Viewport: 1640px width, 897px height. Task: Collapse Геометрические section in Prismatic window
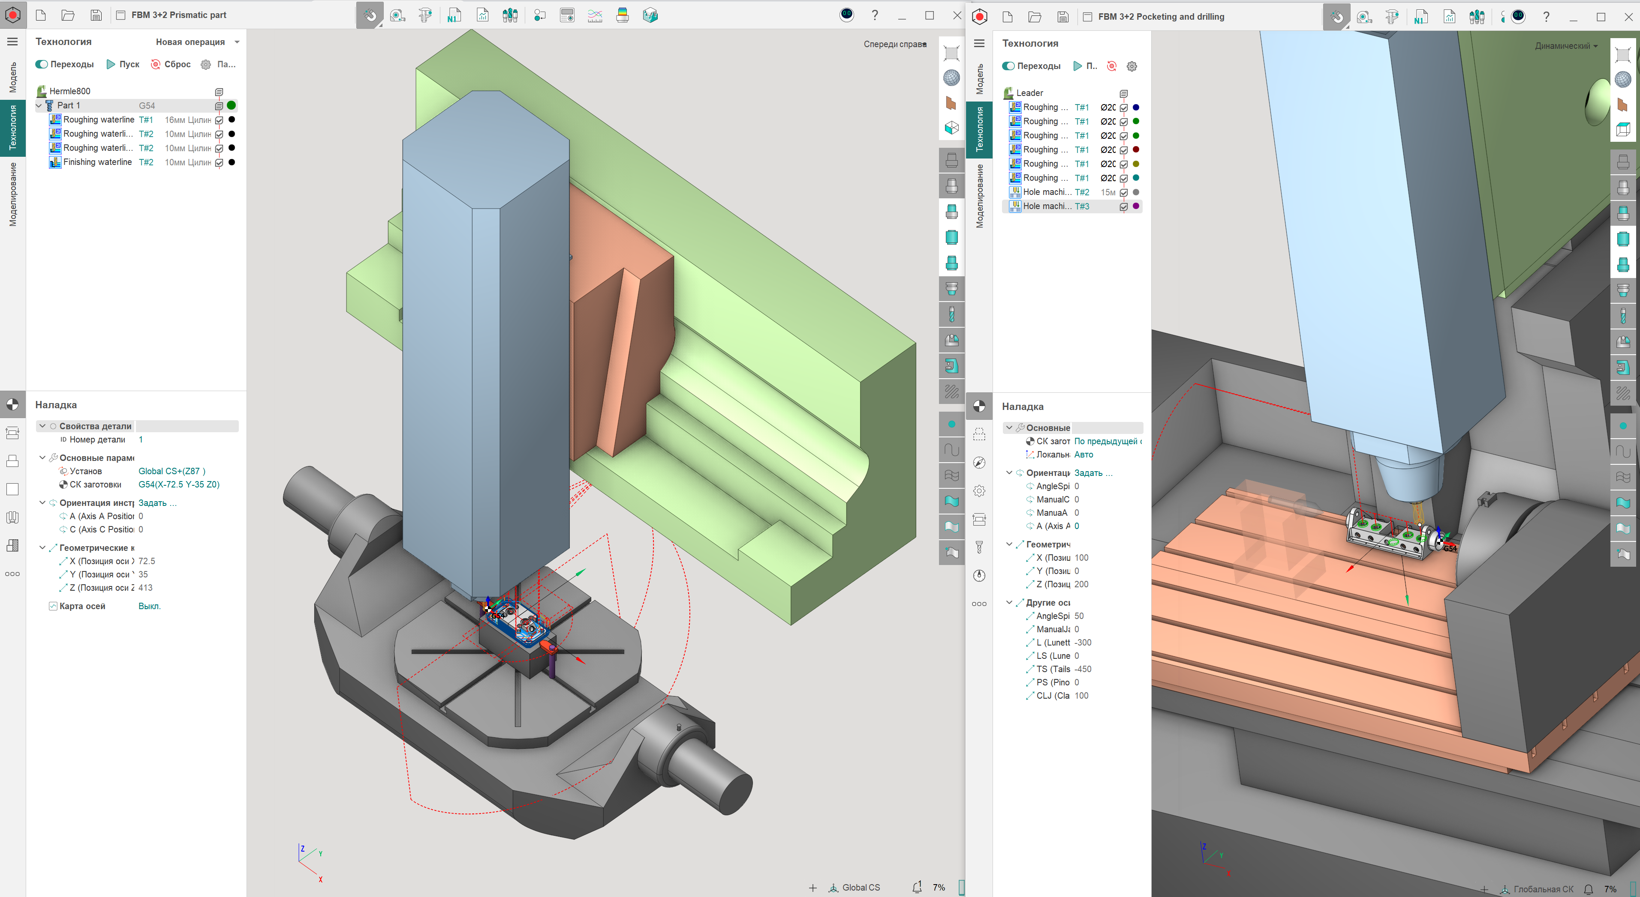pos(42,548)
